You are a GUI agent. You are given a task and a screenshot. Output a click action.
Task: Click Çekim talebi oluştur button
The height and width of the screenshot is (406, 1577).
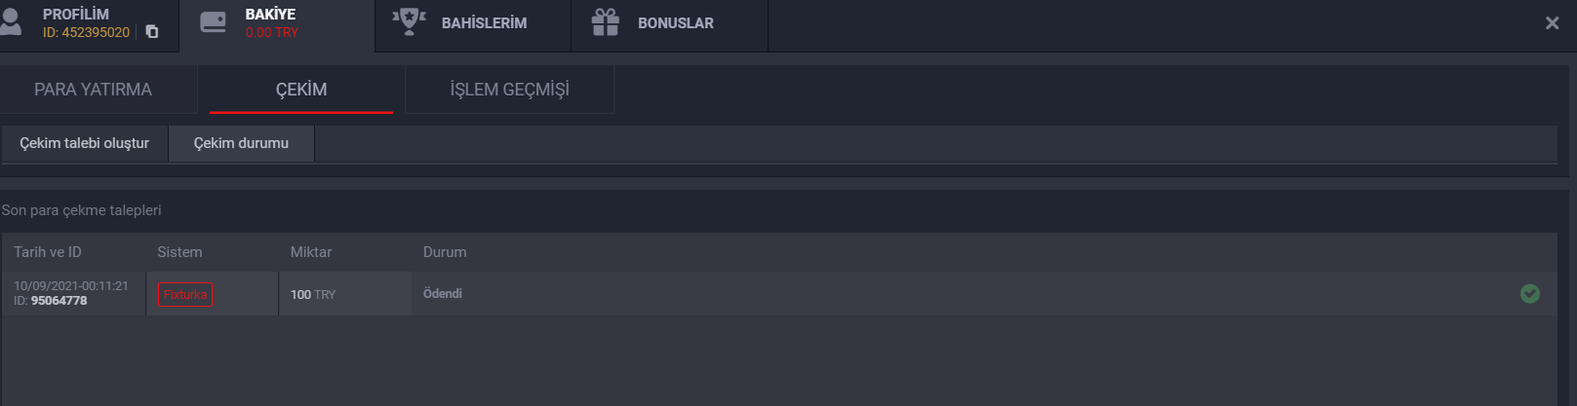pos(85,143)
